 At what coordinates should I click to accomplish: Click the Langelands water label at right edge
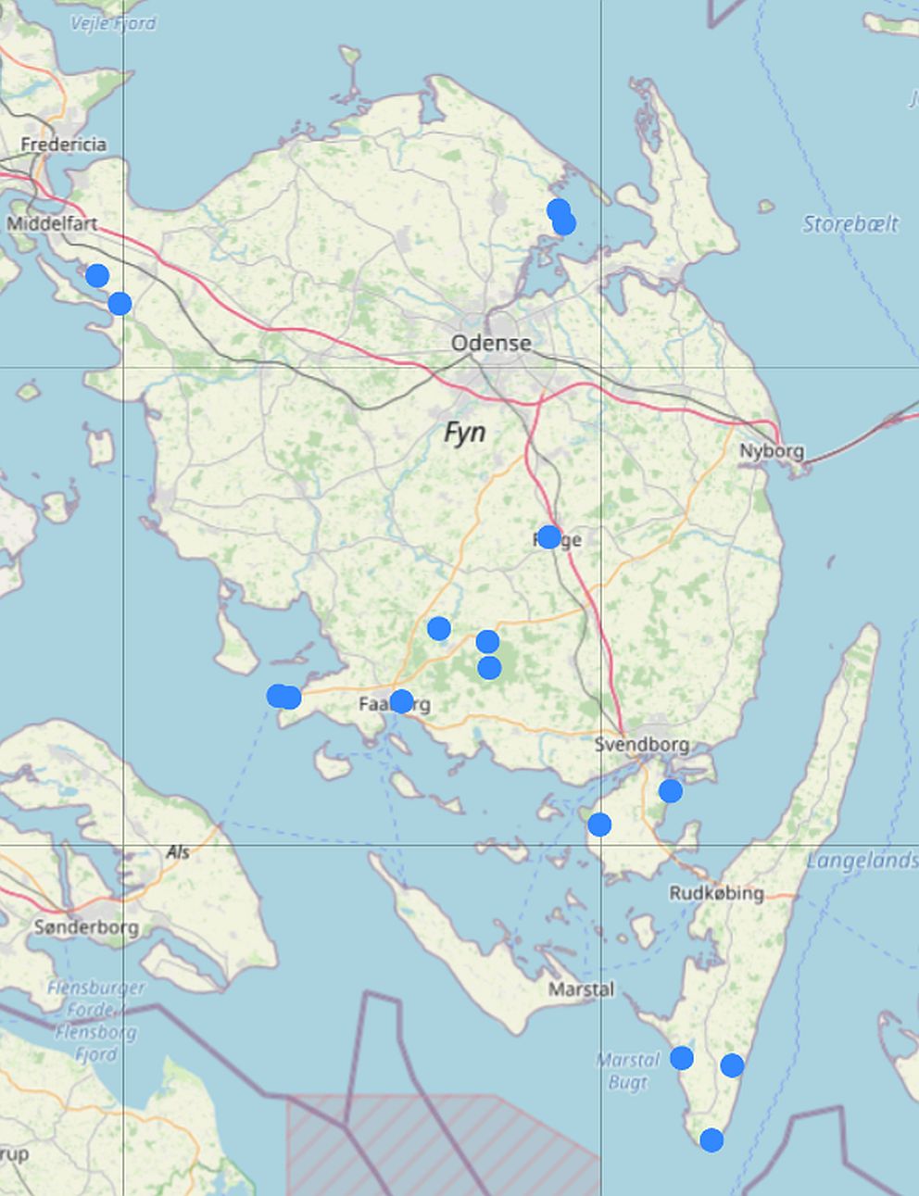[x=862, y=861]
